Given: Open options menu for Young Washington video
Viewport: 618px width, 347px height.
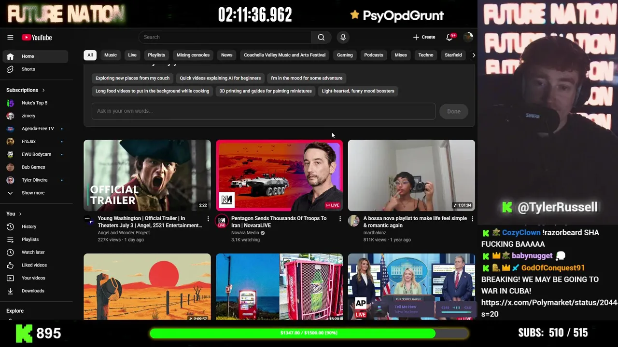Looking at the screenshot, I should pyautogui.click(x=208, y=219).
